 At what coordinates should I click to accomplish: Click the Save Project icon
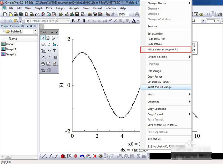(x=77, y=14)
